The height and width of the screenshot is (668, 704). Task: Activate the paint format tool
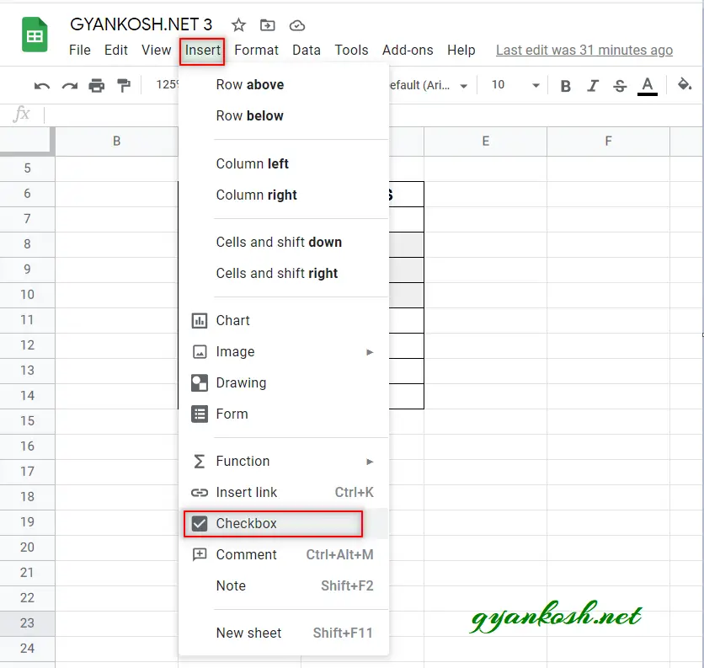click(x=124, y=85)
